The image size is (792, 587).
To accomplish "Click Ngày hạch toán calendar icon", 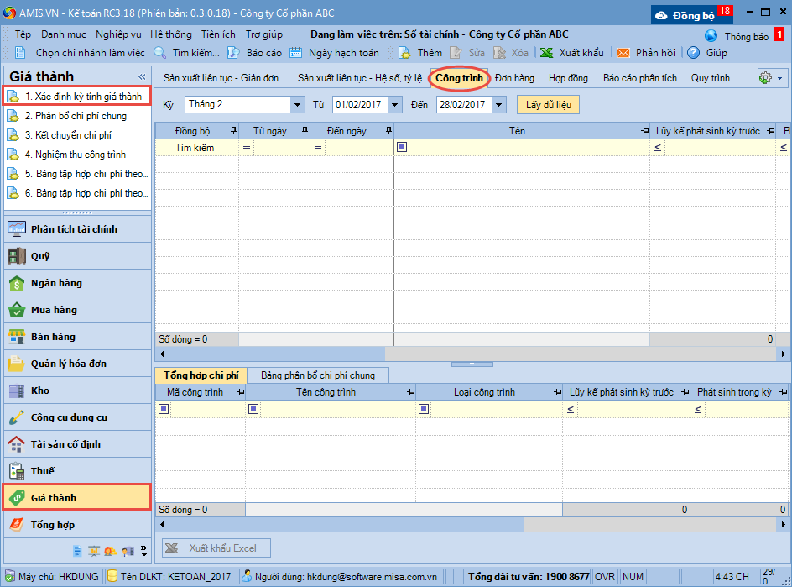I will tap(296, 53).
